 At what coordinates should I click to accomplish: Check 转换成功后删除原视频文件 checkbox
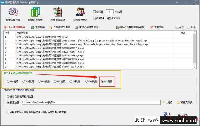pyautogui.click(x=8, y=112)
